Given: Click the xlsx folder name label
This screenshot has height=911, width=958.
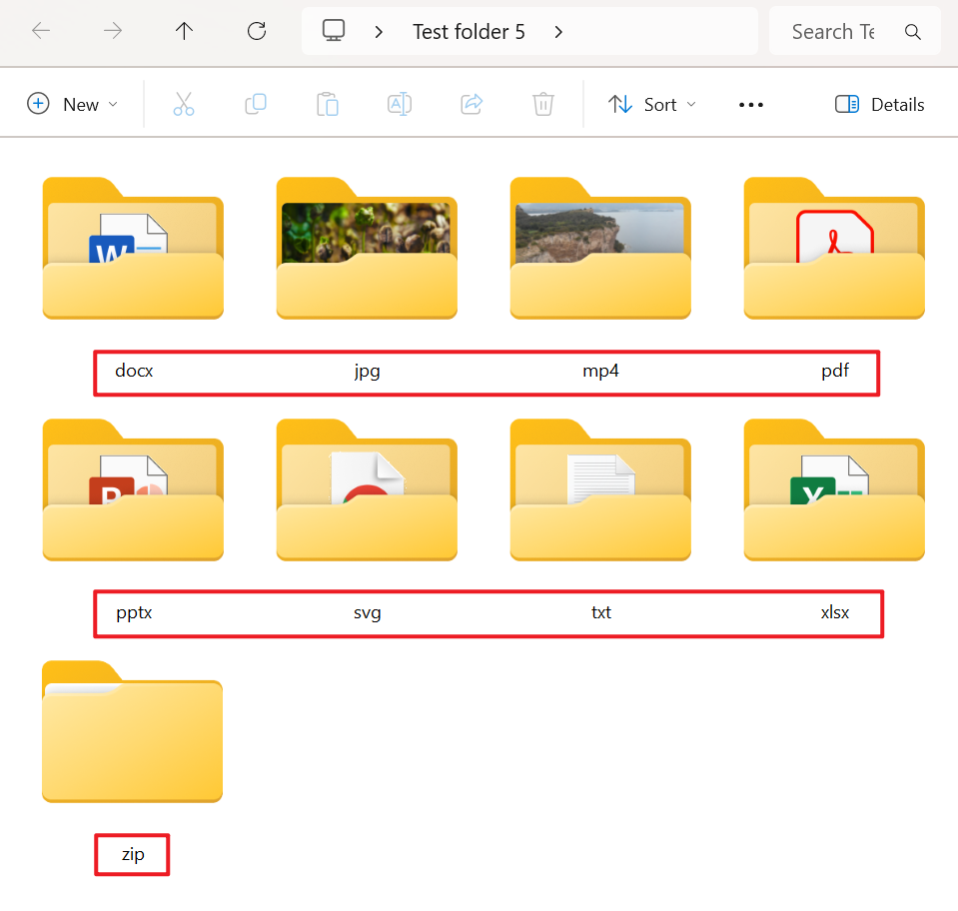Looking at the screenshot, I should [834, 612].
